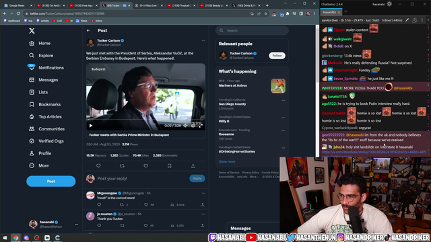The image size is (431, 242).
Task: Open Top Articles
Action: [x=45, y=116]
